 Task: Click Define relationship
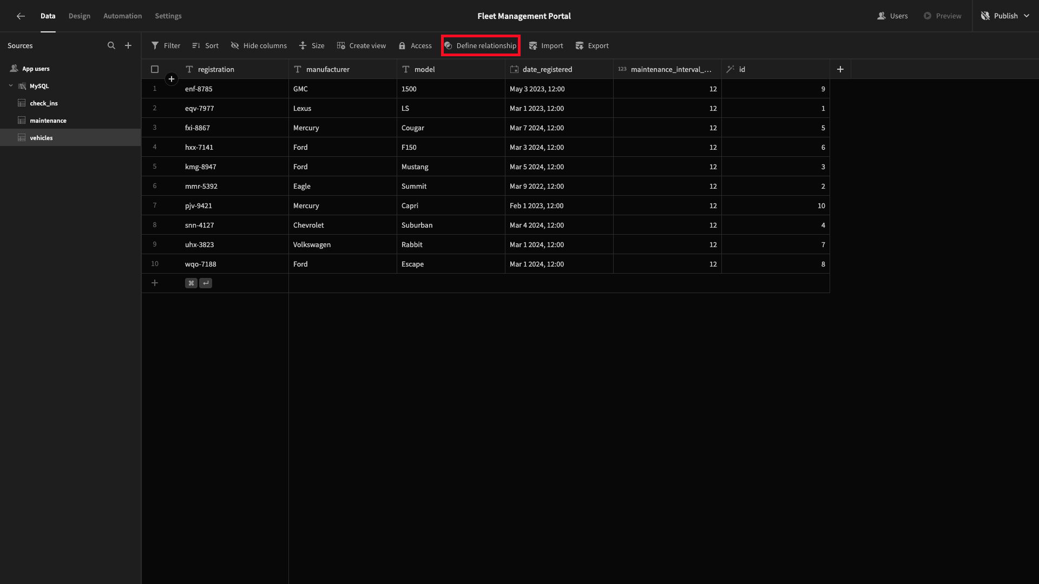click(481, 46)
